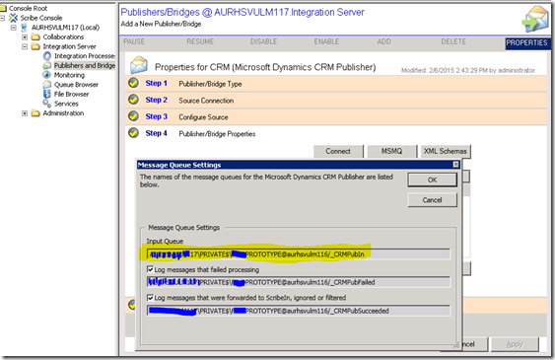The height and width of the screenshot is (360, 555).
Task: Click the Connect button
Action: tap(338, 151)
